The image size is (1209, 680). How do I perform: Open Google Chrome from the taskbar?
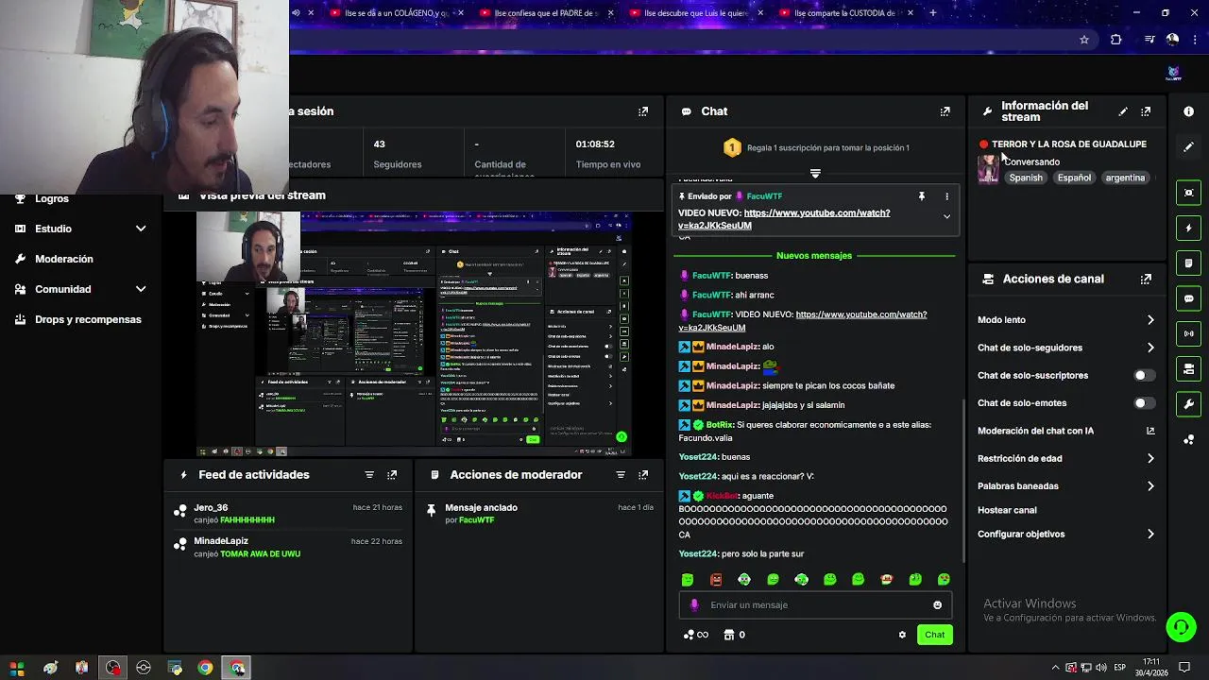[x=205, y=668]
